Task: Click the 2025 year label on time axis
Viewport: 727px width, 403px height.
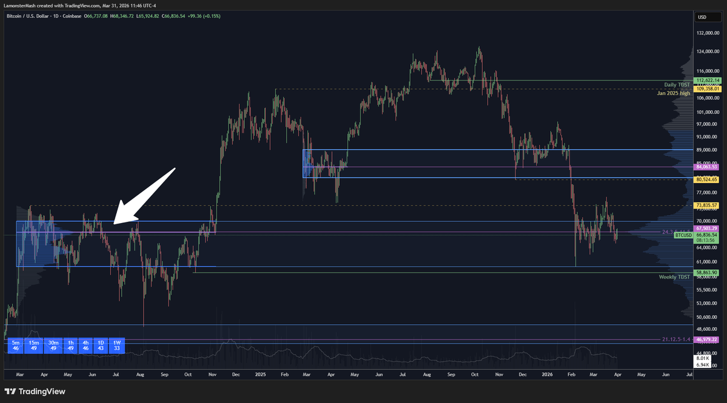Action: click(x=261, y=375)
